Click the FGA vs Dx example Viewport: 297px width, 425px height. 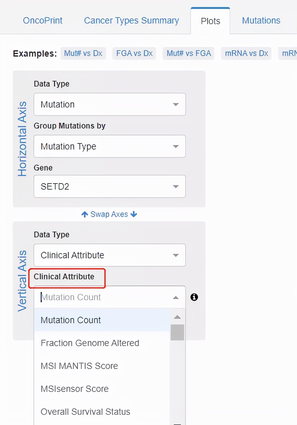(x=134, y=53)
